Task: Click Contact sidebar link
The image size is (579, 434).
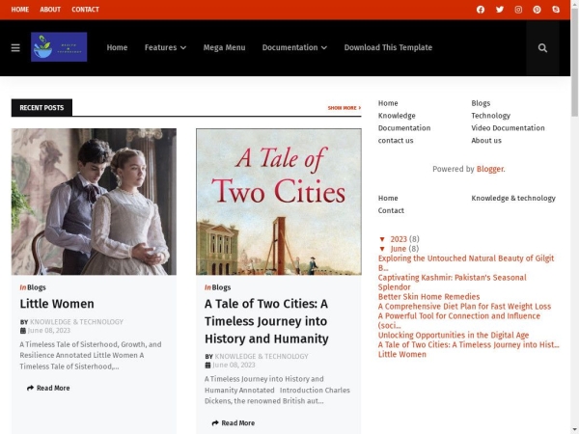Action: (x=391, y=210)
